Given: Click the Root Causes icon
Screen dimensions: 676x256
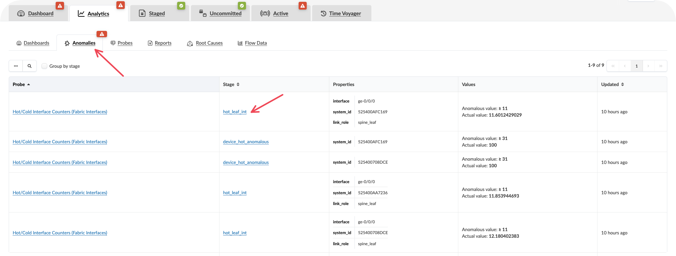Looking at the screenshot, I should (190, 43).
